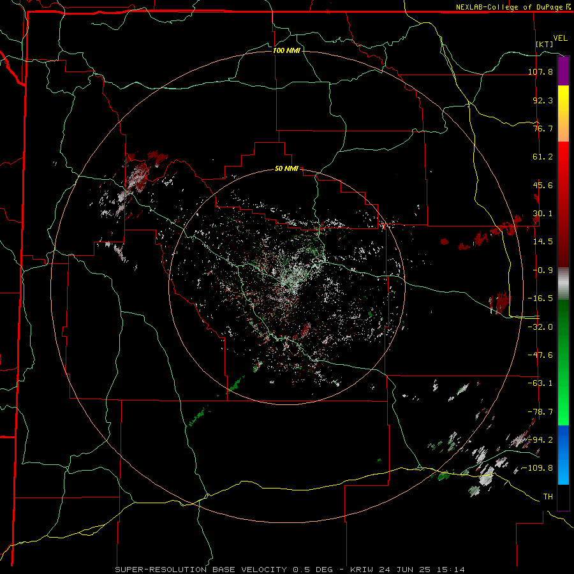The image size is (574, 574).
Task: Click the Super-Resolution Base Velocity caption text
Action: pyautogui.click(x=290, y=570)
